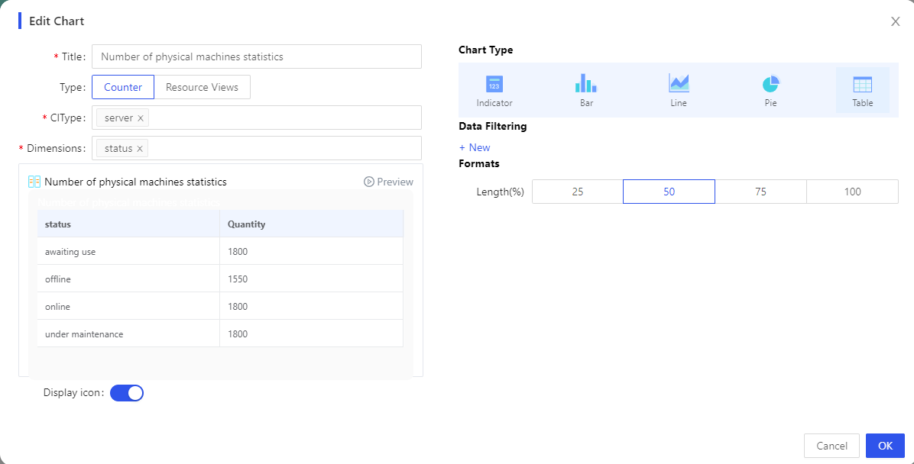Confirm with the OK button
Image resolution: width=914 pixels, height=464 pixels.
coord(885,446)
